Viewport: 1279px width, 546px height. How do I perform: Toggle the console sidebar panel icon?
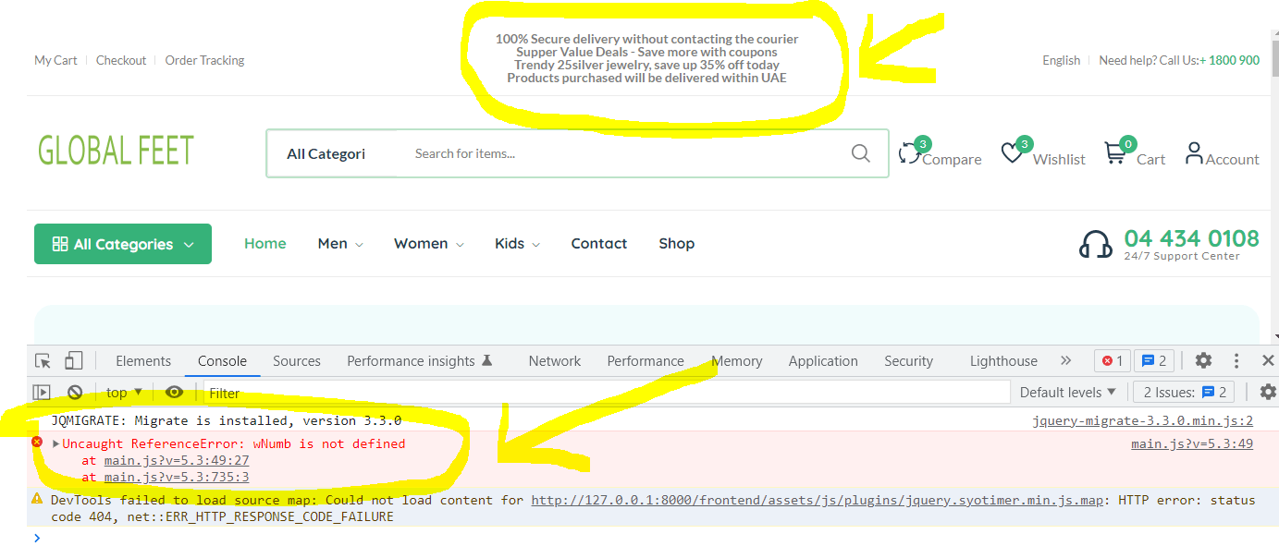(x=41, y=392)
